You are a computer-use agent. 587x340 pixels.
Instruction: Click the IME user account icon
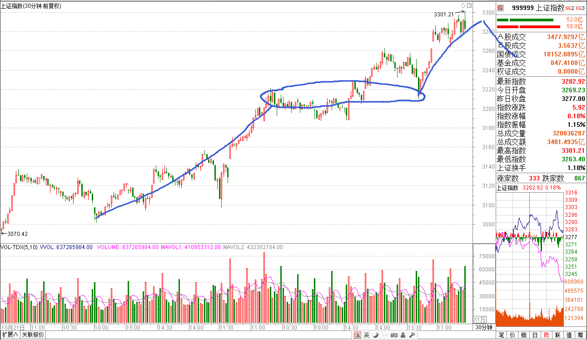point(403,335)
